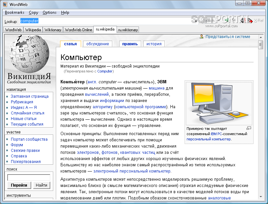Open the 'Справка' sidebar link
The image size is (268, 204).
[19, 156]
